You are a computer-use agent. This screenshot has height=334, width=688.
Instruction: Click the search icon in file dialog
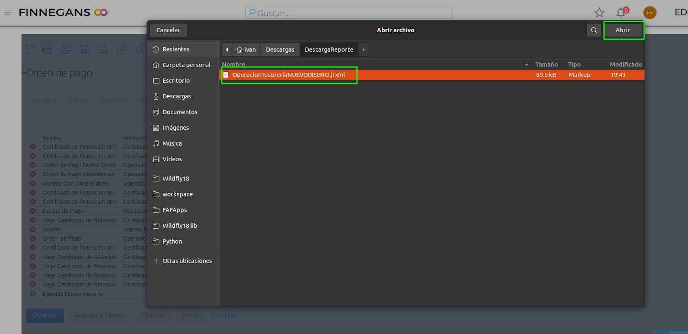coord(594,30)
